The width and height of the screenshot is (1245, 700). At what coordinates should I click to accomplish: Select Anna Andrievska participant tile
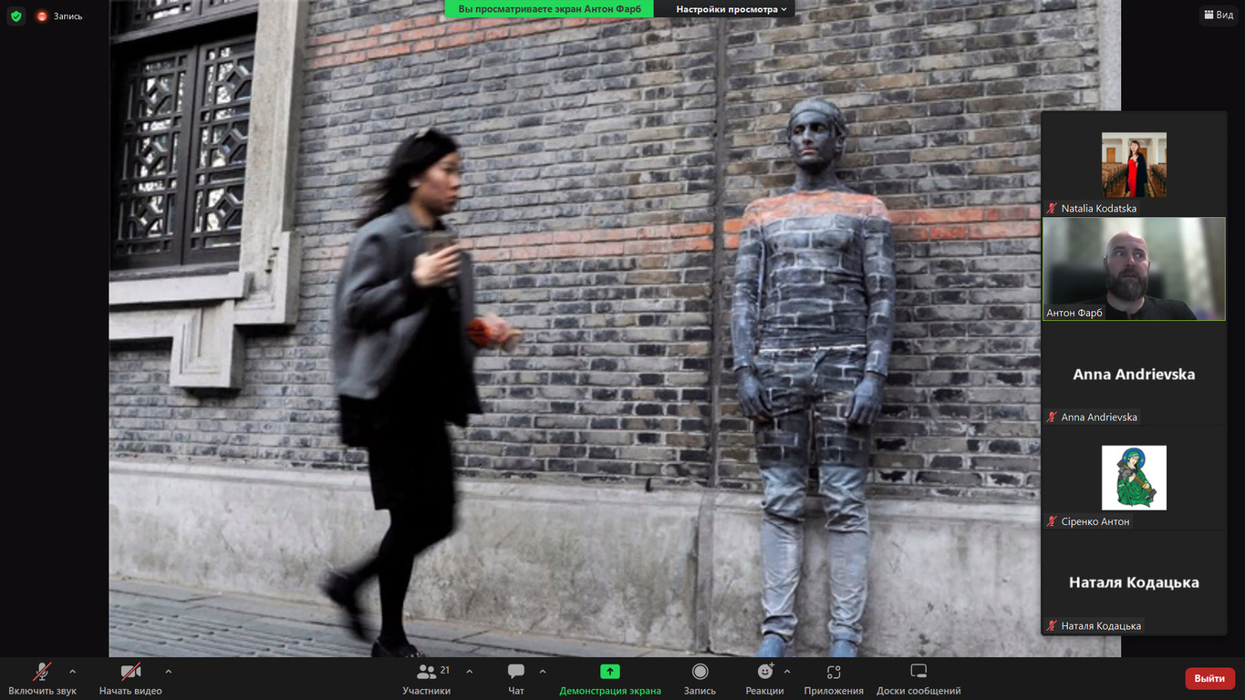[1134, 373]
